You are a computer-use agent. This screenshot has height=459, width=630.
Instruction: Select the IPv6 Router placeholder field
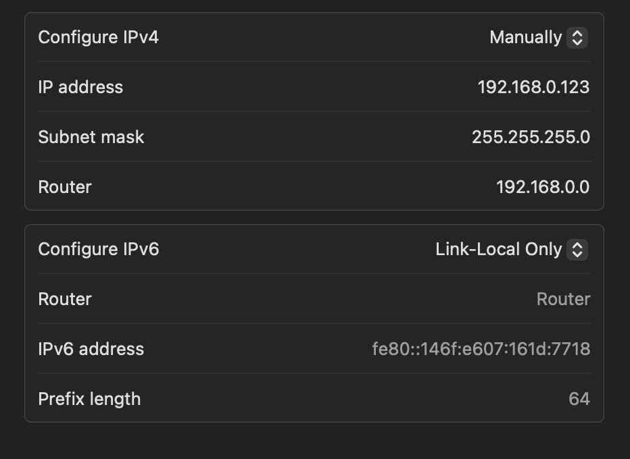tap(563, 299)
